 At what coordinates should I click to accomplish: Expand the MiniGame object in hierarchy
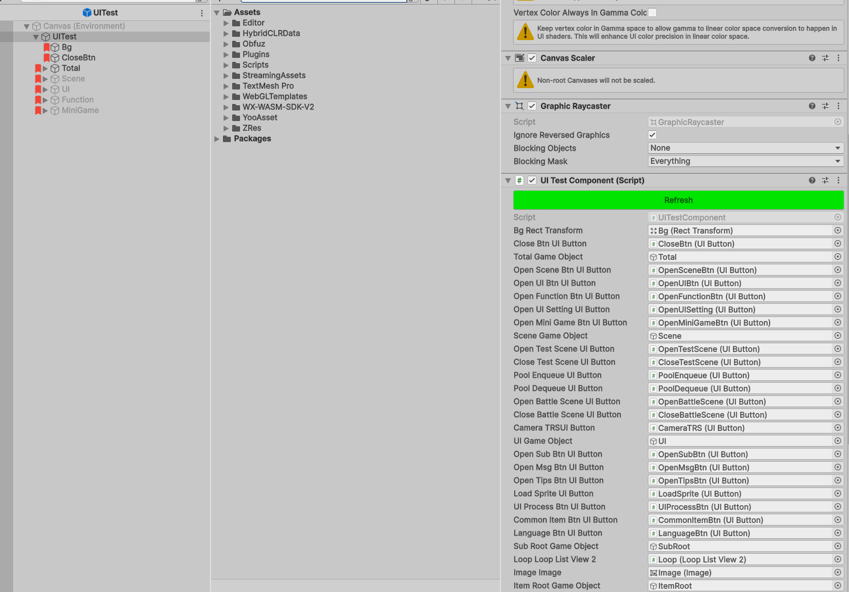click(45, 111)
